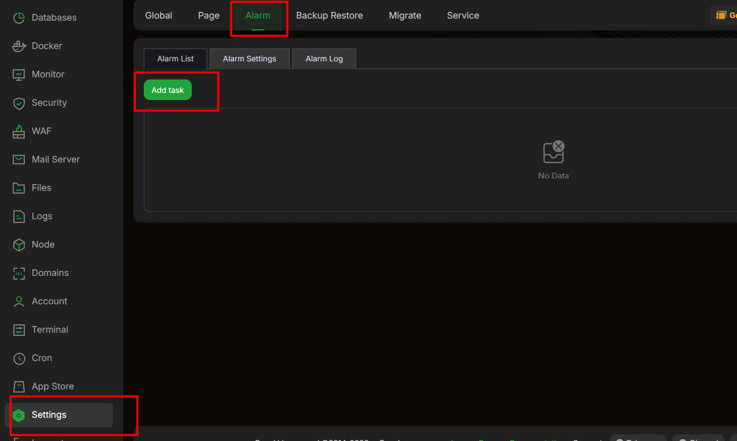This screenshot has height=441, width=737.
Task: Click the Files folder icon
Action: [x=19, y=188]
